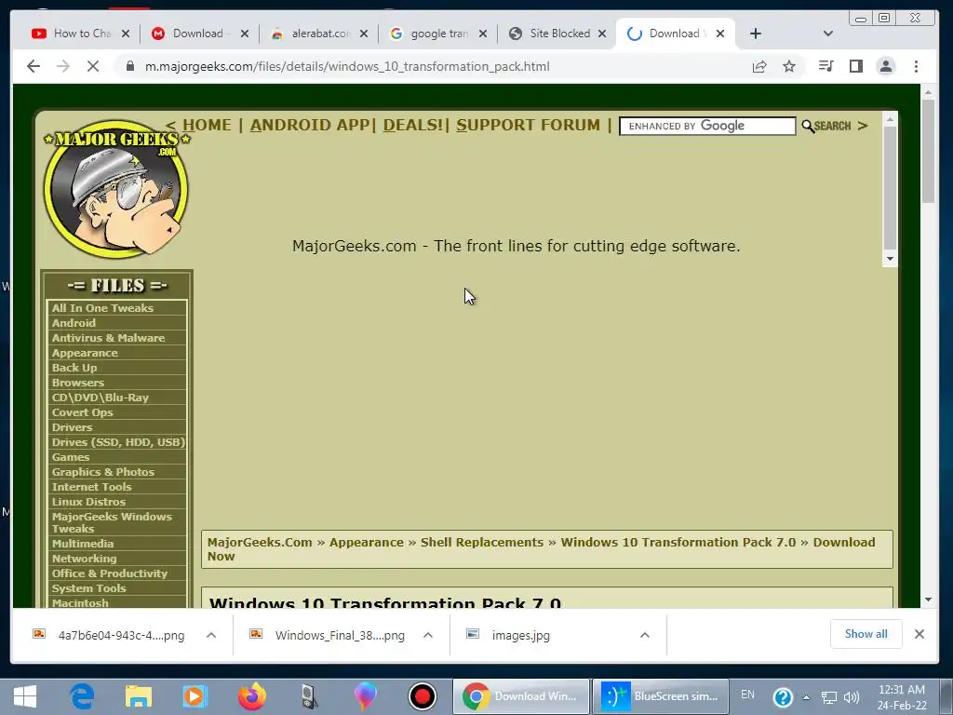
Task: Click Windows 10 Transformation Pack 7.0 breadcrumb
Action: click(x=678, y=542)
